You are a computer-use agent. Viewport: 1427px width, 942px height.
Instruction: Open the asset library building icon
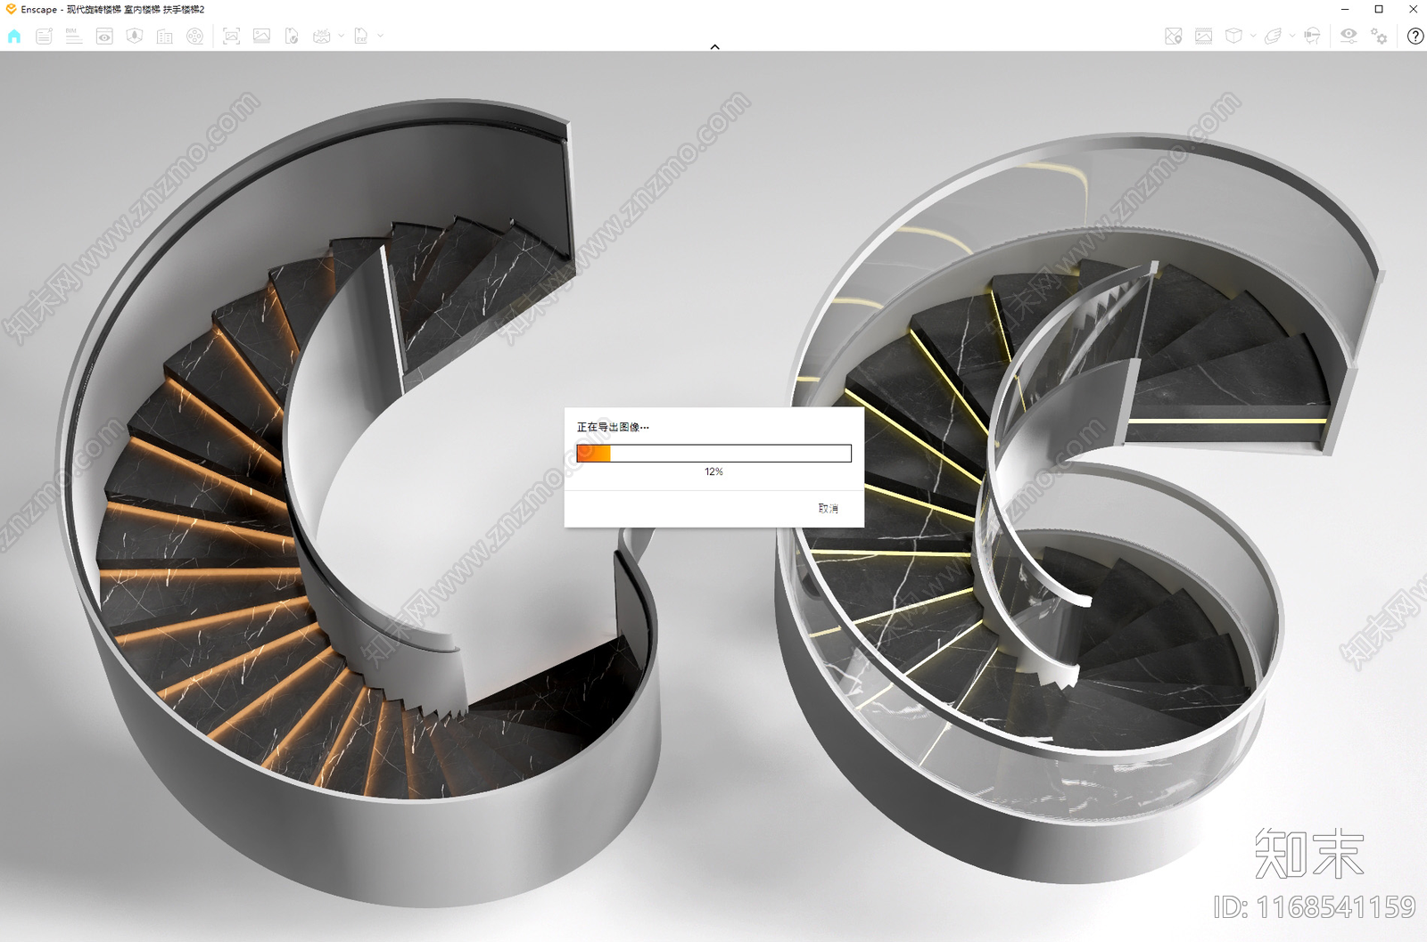pyautogui.click(x=165, y=37)
